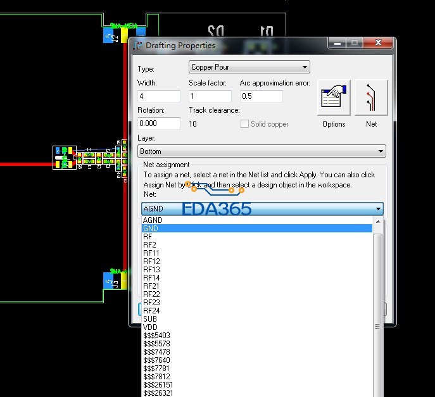Close the Drafting Properties dialog
This screenshot has width=435, height=397.
coord(378,42)
